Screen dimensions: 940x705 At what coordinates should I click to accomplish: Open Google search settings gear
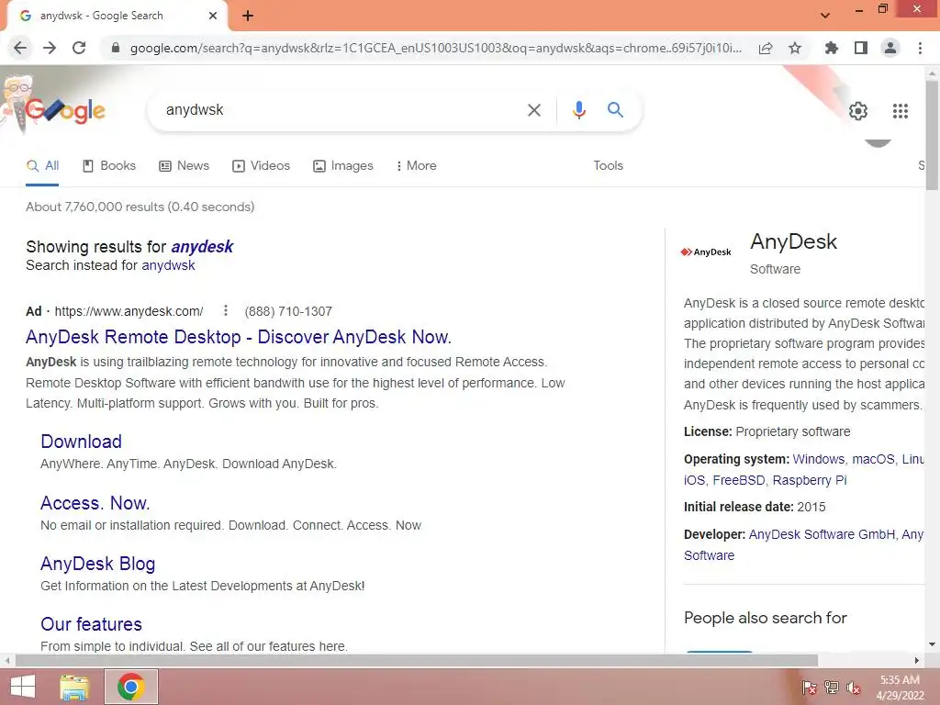pyautogui.click(x=858, y=111)
